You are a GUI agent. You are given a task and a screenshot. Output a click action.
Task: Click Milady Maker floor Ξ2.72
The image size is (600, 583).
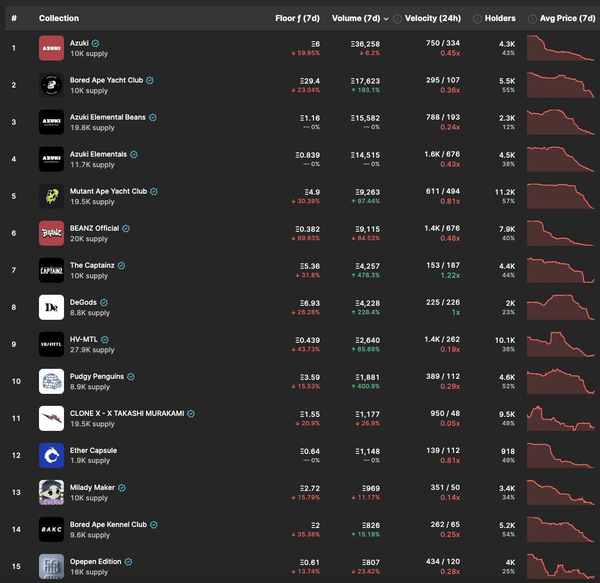(x=310, y=488)
